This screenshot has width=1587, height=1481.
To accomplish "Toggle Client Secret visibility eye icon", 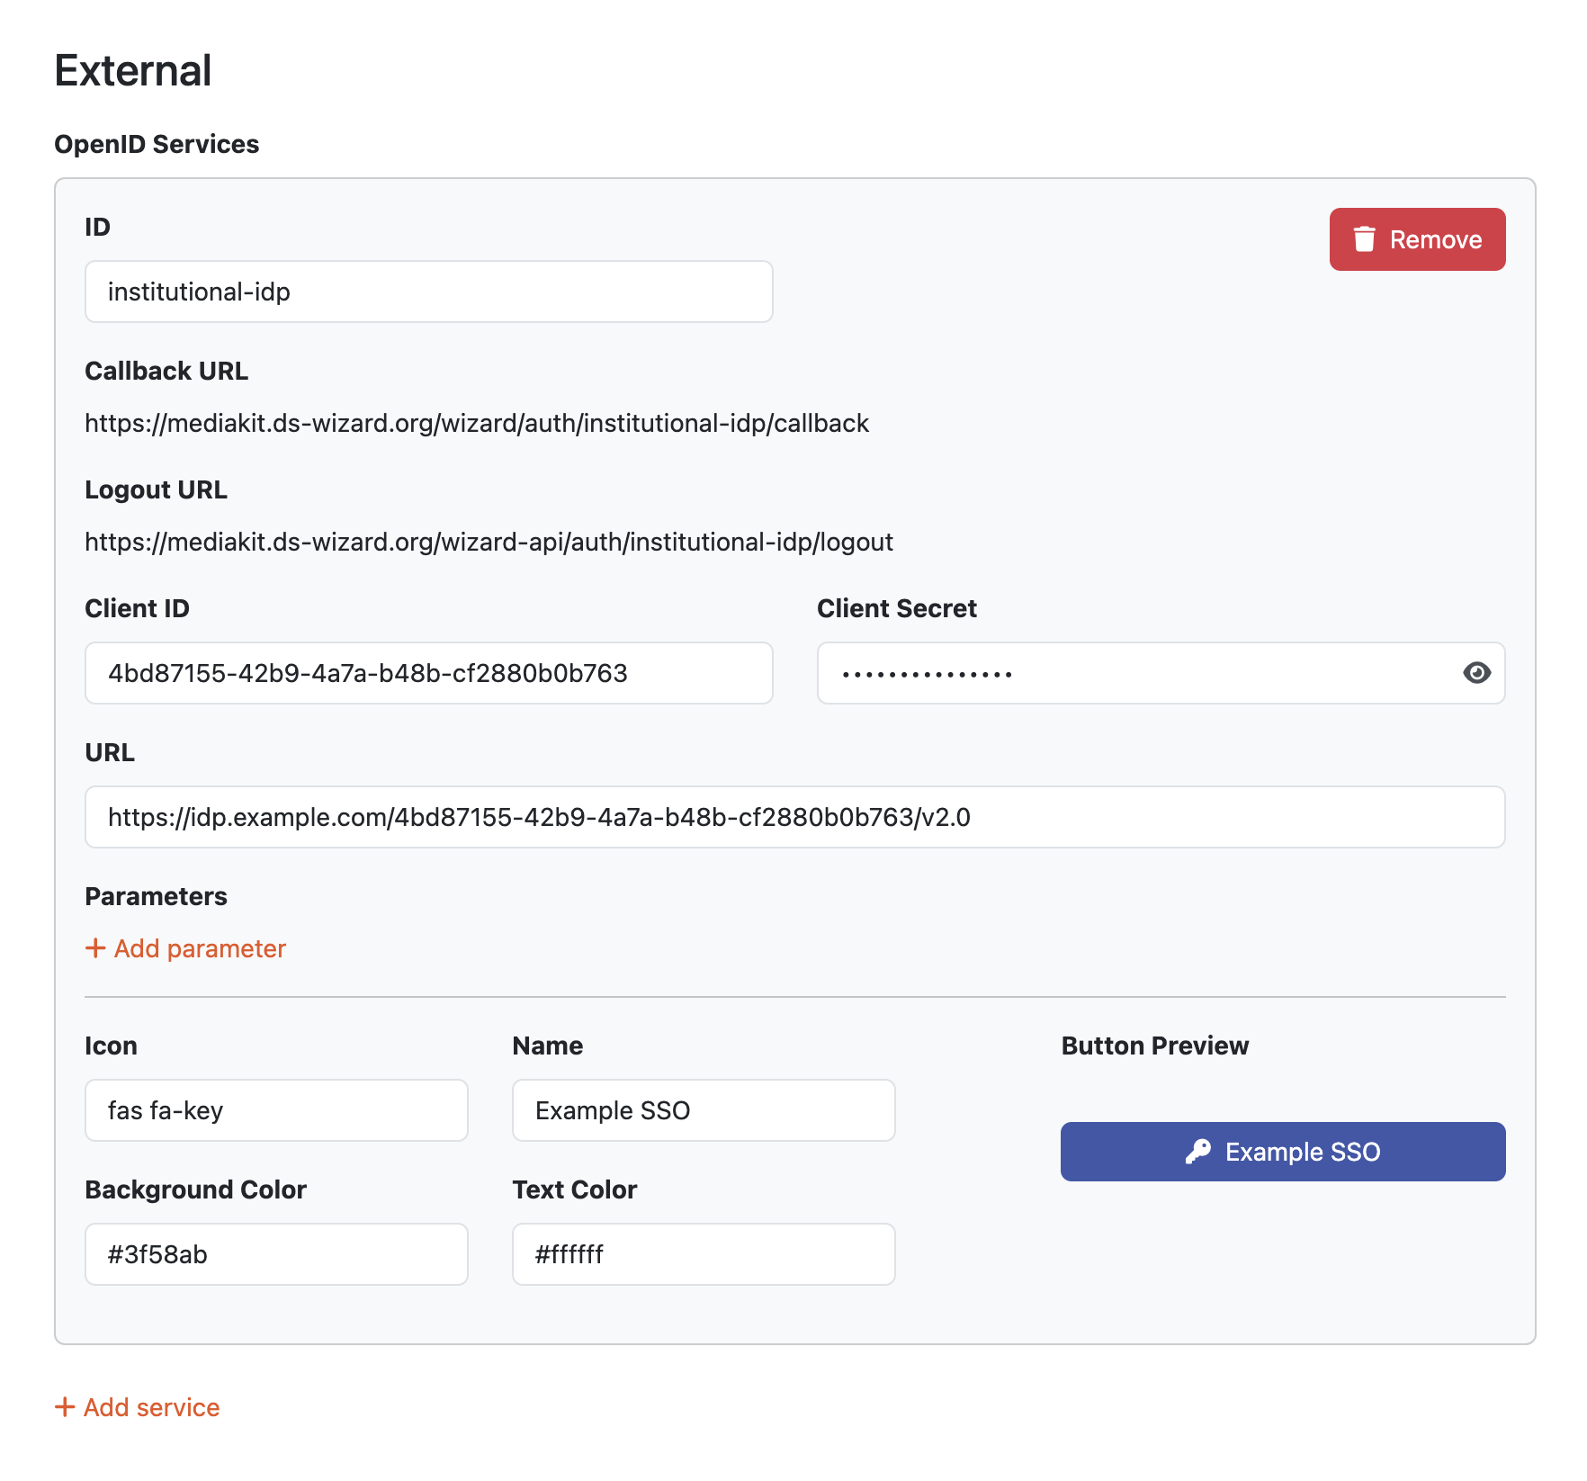I will 1476,673.
